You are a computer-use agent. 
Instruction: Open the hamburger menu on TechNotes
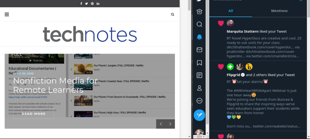pos(7,15)
